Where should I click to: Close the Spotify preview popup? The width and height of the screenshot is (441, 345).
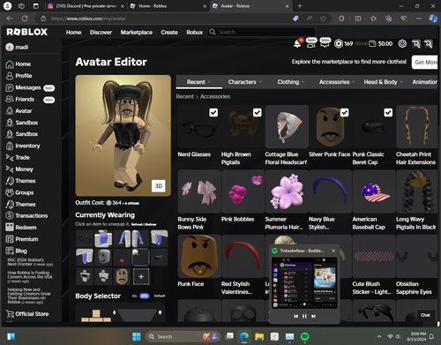(x=333, y=251)
